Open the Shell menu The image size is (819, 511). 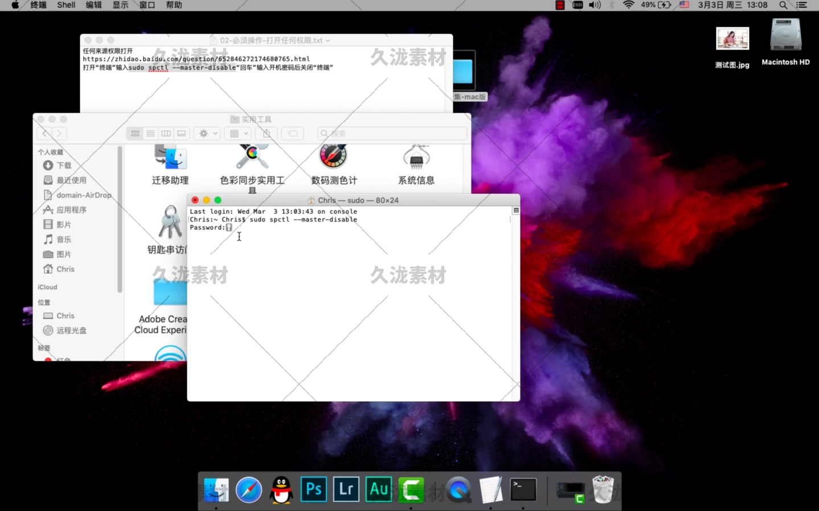coord(66,5)
